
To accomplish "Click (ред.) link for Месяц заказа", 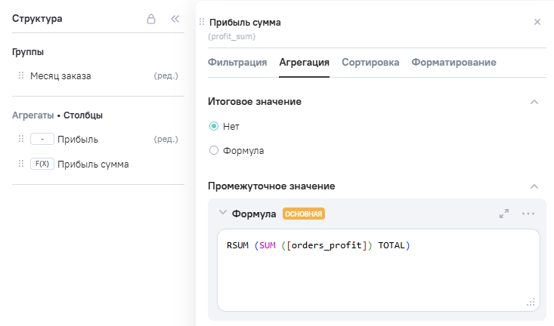I will point(166,76).
